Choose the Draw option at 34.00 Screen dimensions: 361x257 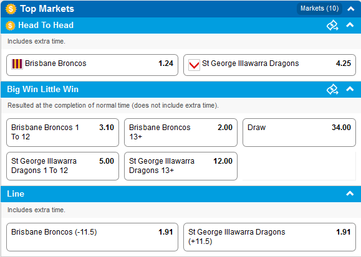[299, 133]
